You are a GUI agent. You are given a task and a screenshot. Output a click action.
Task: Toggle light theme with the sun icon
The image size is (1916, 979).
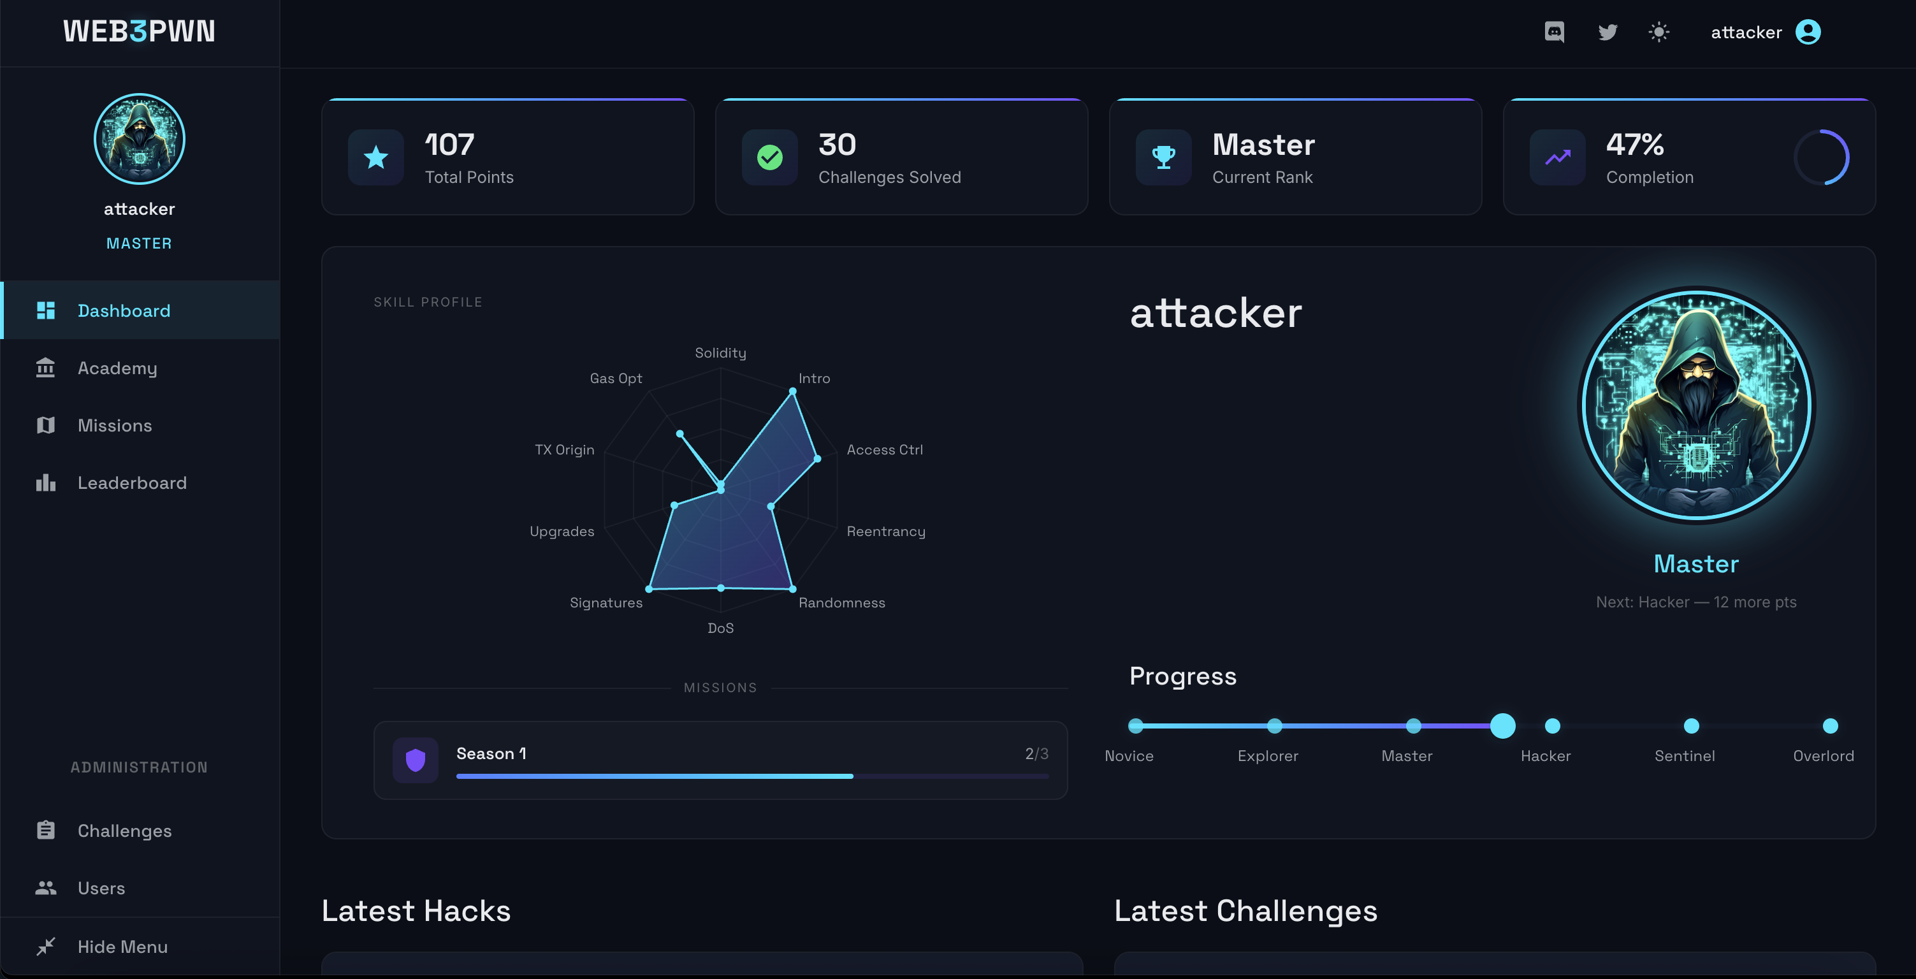[x=1659, y=31]
